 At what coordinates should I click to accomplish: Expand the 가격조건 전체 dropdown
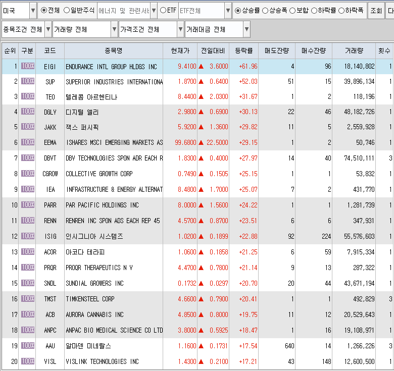click(x=180, y=29)
